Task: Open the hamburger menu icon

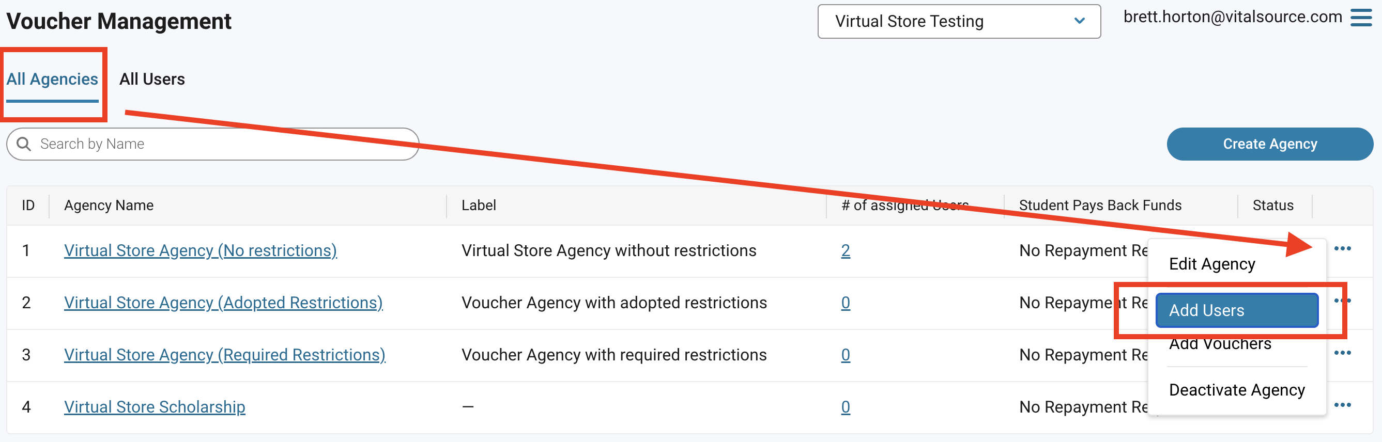Action: (x=1360, y=18)
